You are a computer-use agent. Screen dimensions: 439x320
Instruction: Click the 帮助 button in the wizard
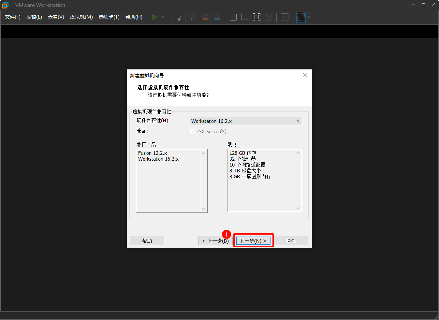147,241
